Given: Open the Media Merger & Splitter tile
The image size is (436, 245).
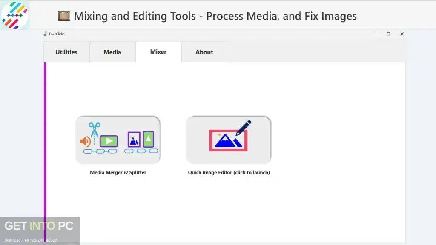Looking at the screenshot, I should tap(118, 140).
